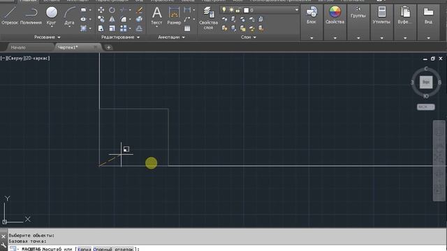
Task: Select the Rectangle tool in the Рисование panel
Action: (x=84, y=10)
